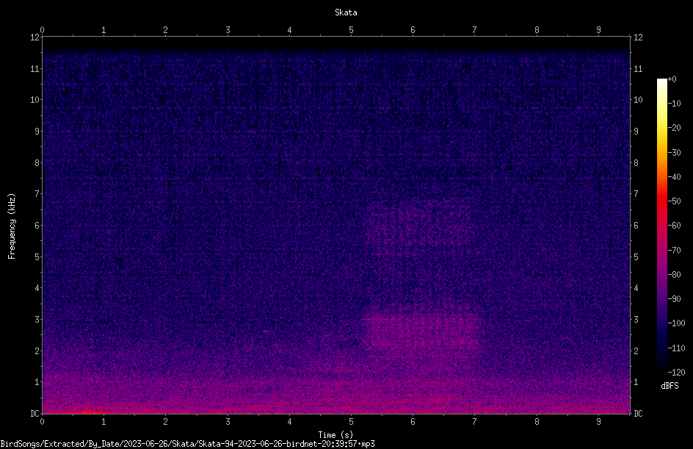The height and width of the screenshot is (449, 693).
Task: Select the "-110" color scale value
Action: [x=676, y=348]
